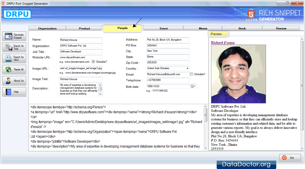Viewport: 305px width, 169px height.
Task: Click the Website URL input field
Action: coord(81,57)
